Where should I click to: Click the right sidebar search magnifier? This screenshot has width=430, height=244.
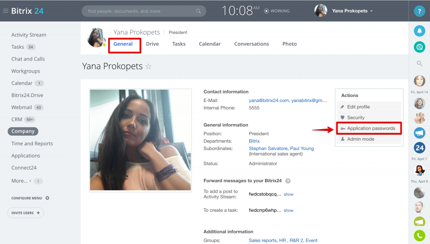(420, 63)
